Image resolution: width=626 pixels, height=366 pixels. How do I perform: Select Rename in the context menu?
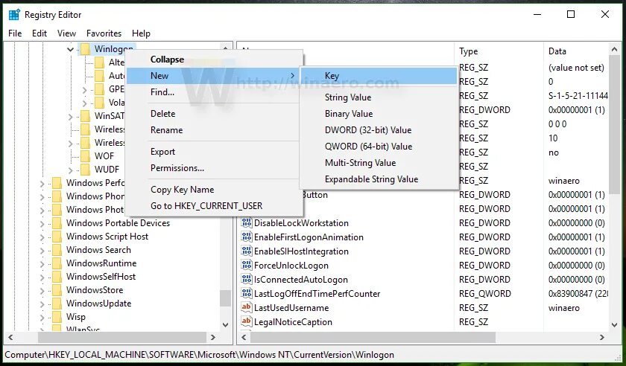[x=214, y=130]
